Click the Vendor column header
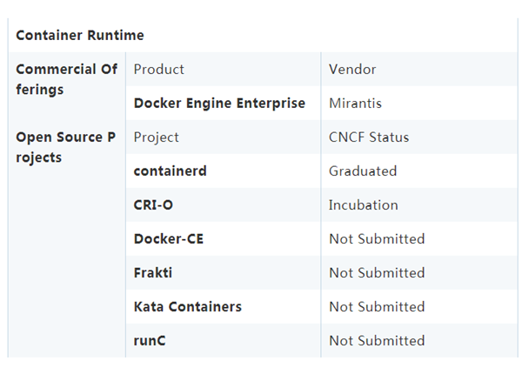The image size is (522, 368). (352, 70)
